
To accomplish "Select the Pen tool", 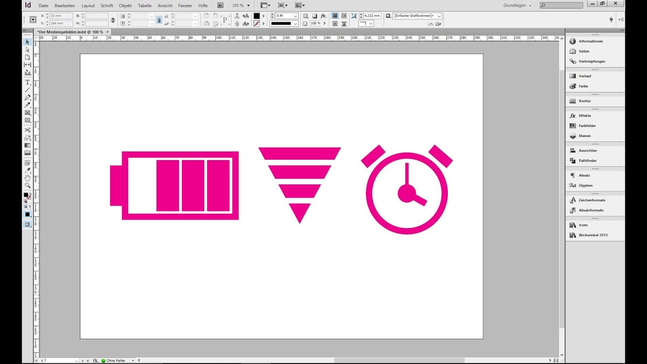I will click(x=27, y=98).
